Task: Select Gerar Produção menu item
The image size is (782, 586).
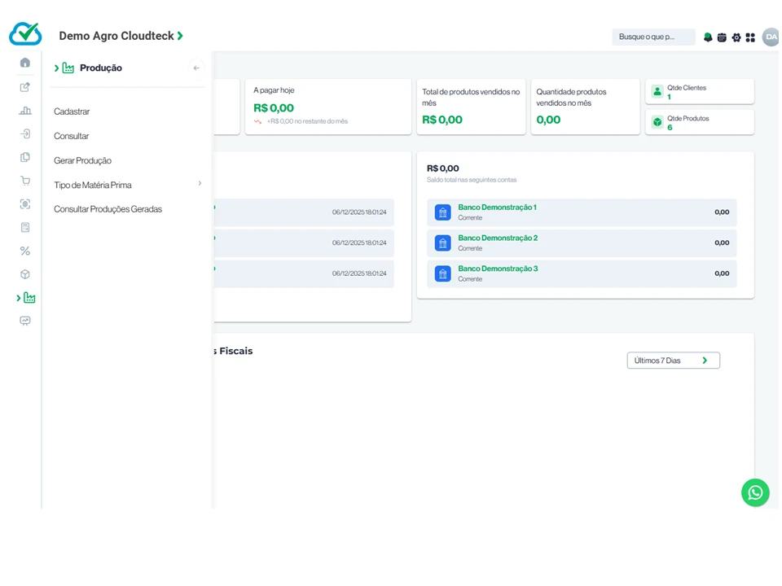Action: tap(82, 160)
